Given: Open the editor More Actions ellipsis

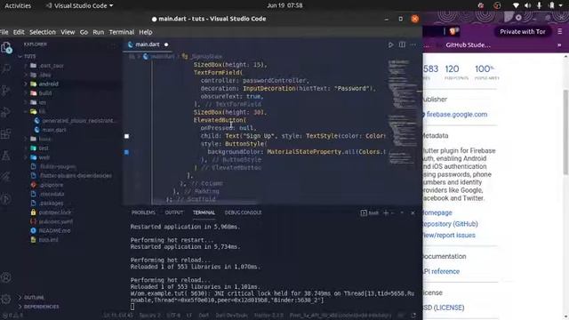Looking at the screenshot, I should pyautogui.click(x=413, y=44).
